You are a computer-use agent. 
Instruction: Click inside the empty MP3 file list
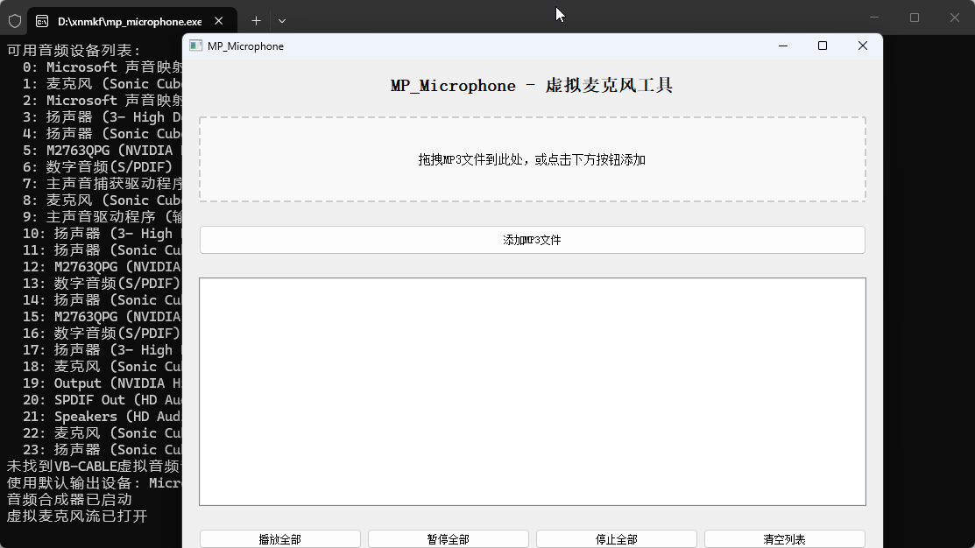pos(532,391)
